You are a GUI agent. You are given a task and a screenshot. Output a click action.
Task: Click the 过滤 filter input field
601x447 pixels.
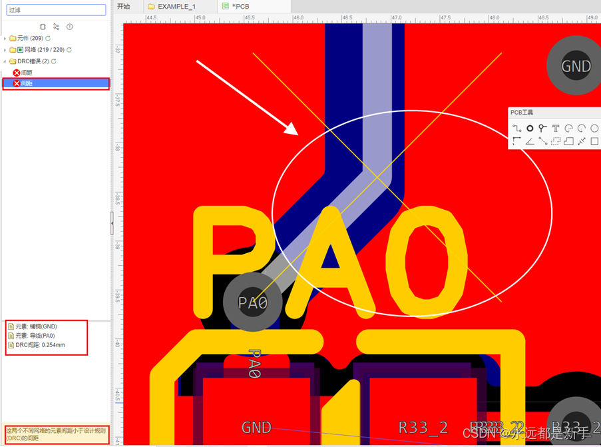point(57,10)
